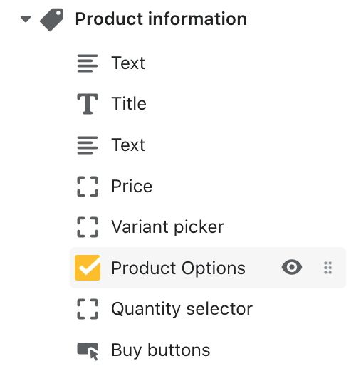Screen dimensions: 356x376
Task: Click the text-lines icon above Title
Action: (x=88, y=63)
